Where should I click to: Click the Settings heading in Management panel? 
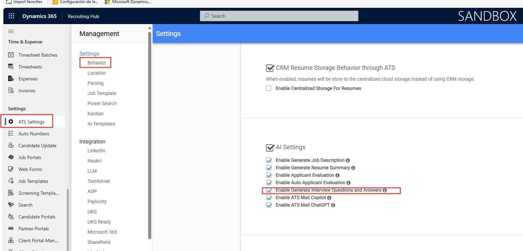pos(89,54)
